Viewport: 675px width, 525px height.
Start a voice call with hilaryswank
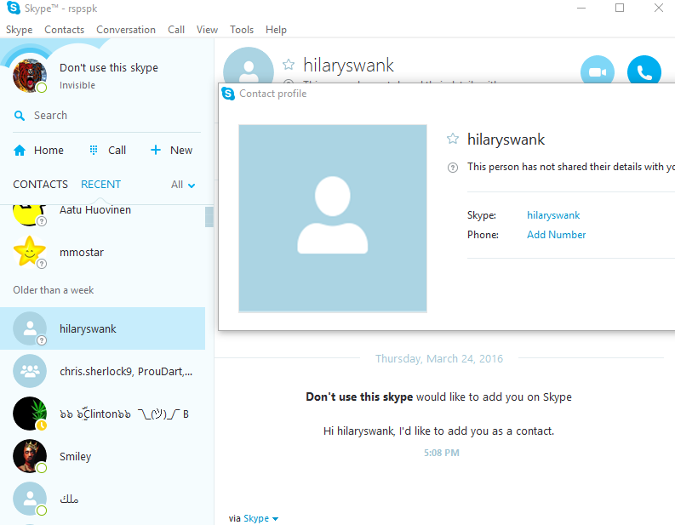click(644, 71)
